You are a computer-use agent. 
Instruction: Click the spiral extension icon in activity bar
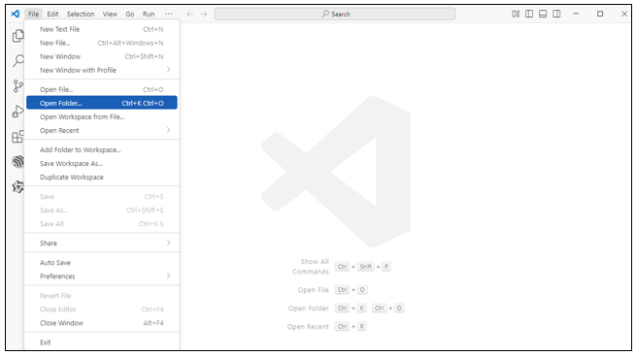[x=17, y=162]
